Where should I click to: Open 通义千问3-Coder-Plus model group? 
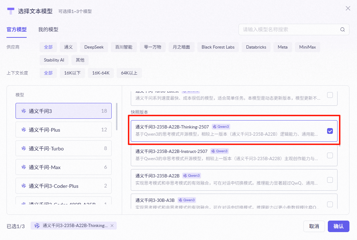[63, 186]
